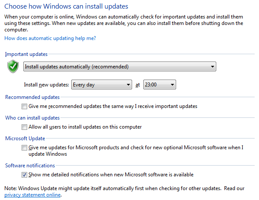Viewport: 259px width, 200px height.
Task: Click the Microsoft Update section label
Action: pyautogui.click(x=25, y=138)
